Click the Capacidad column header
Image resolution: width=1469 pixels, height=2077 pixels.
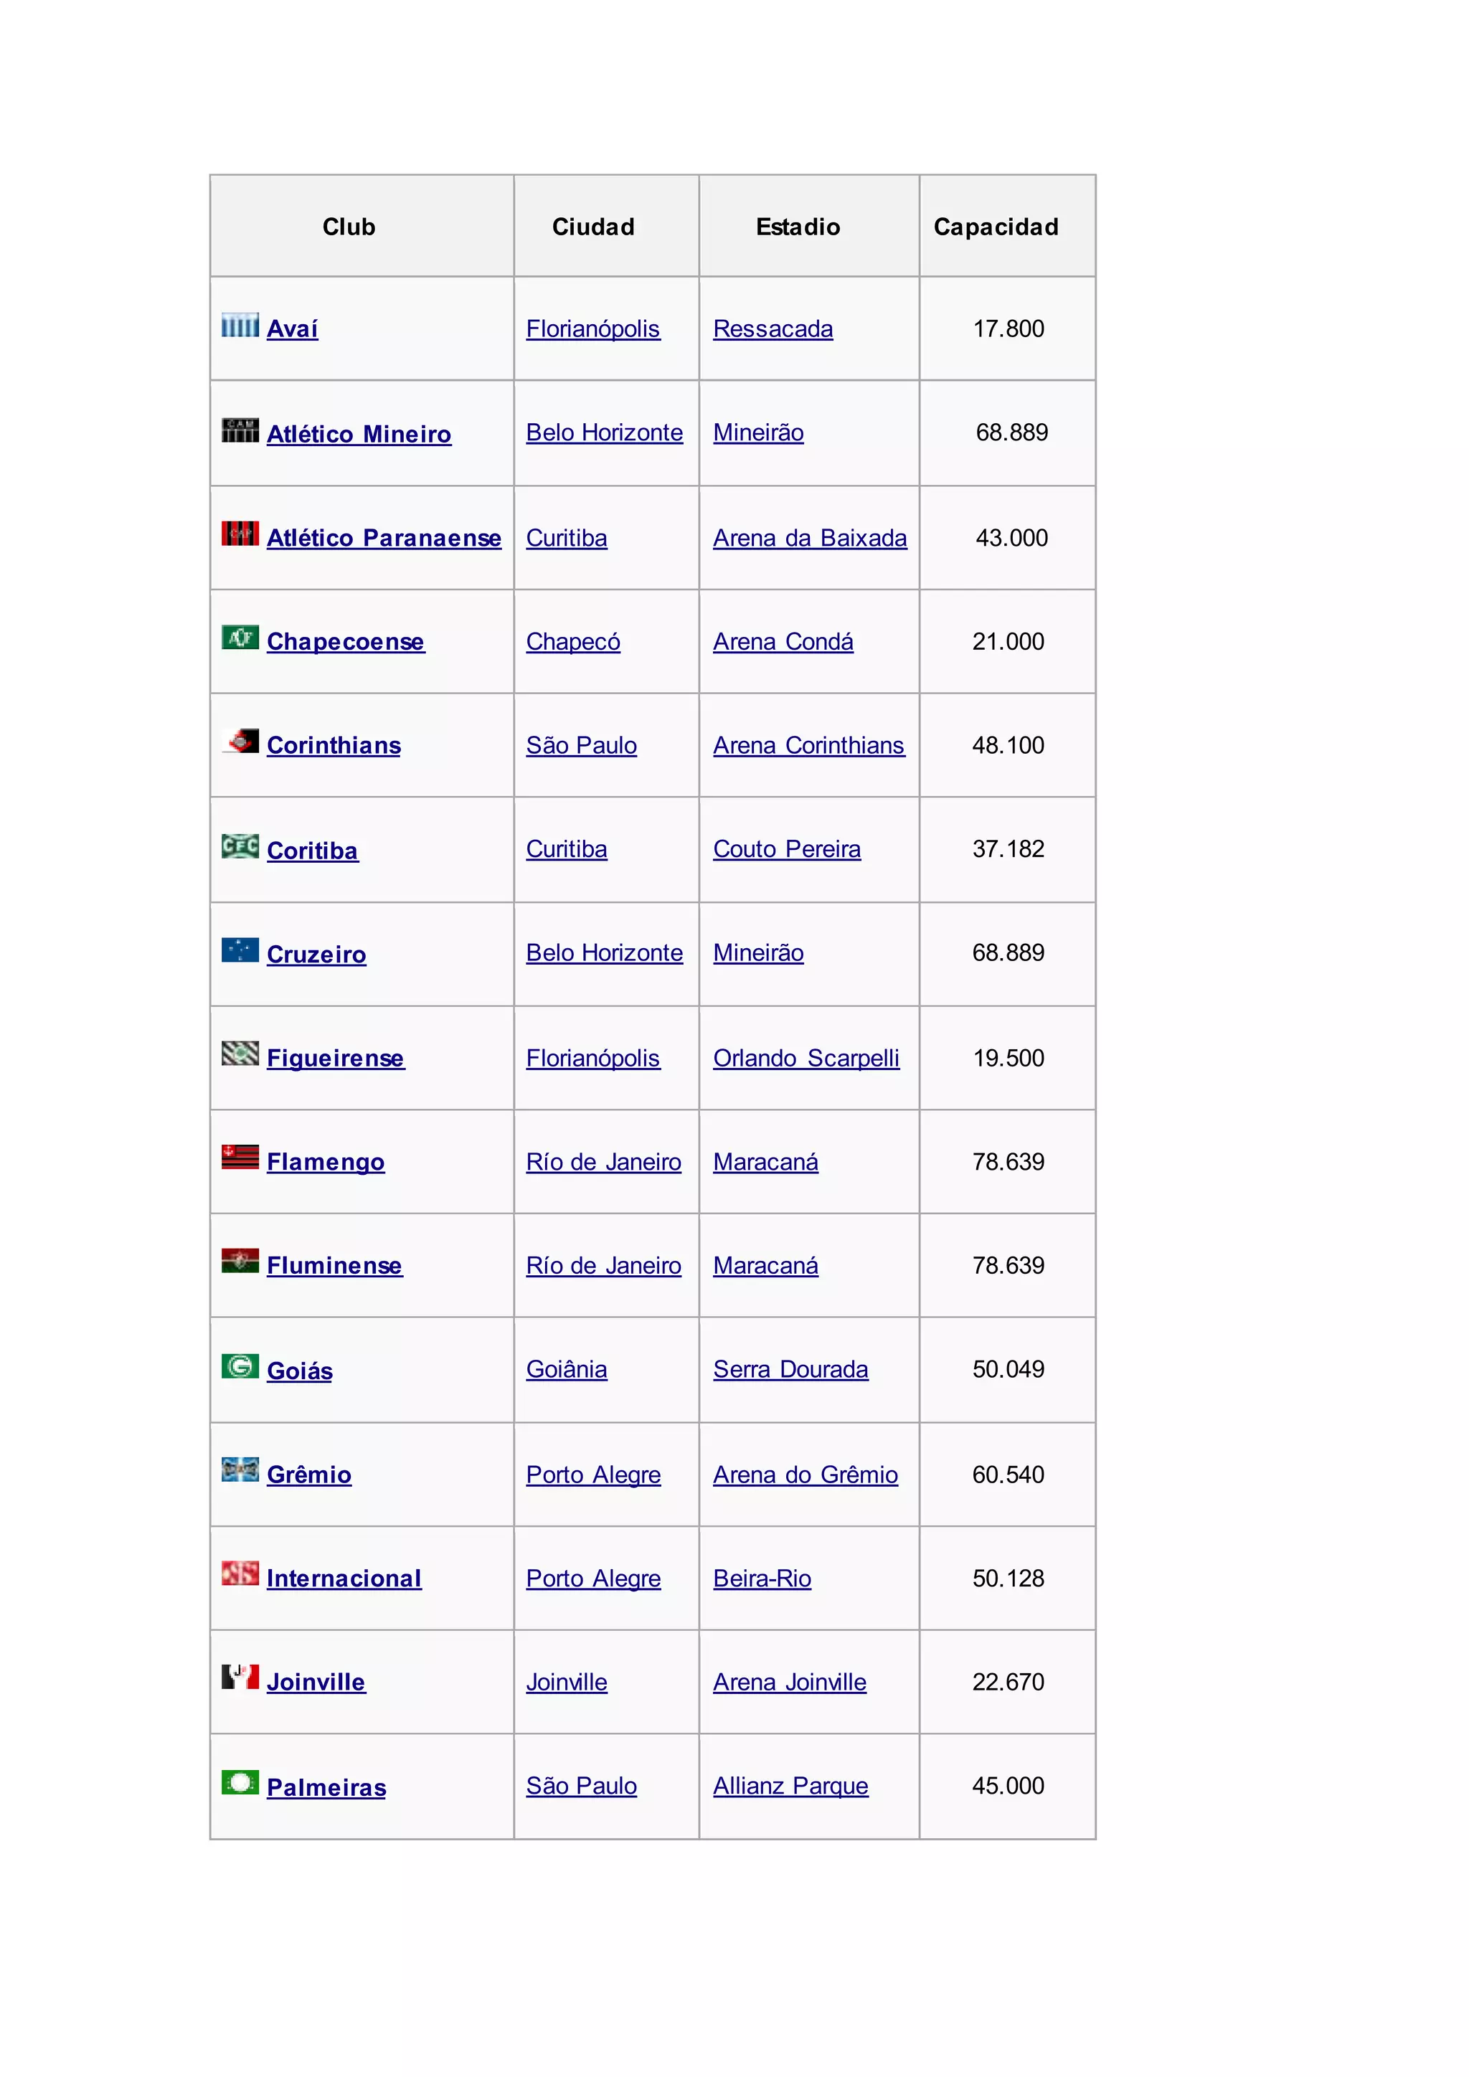point(996,227)
